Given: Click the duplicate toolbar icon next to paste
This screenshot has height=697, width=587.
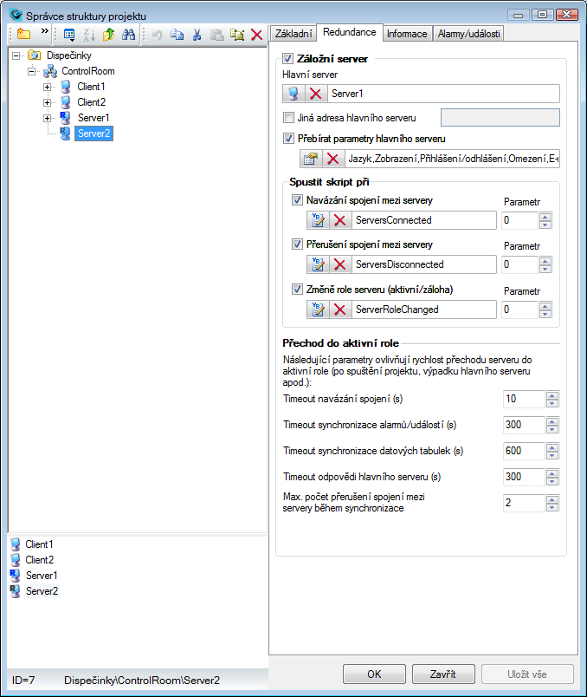Looking at the screenshot, I should (x=237, y=35).
